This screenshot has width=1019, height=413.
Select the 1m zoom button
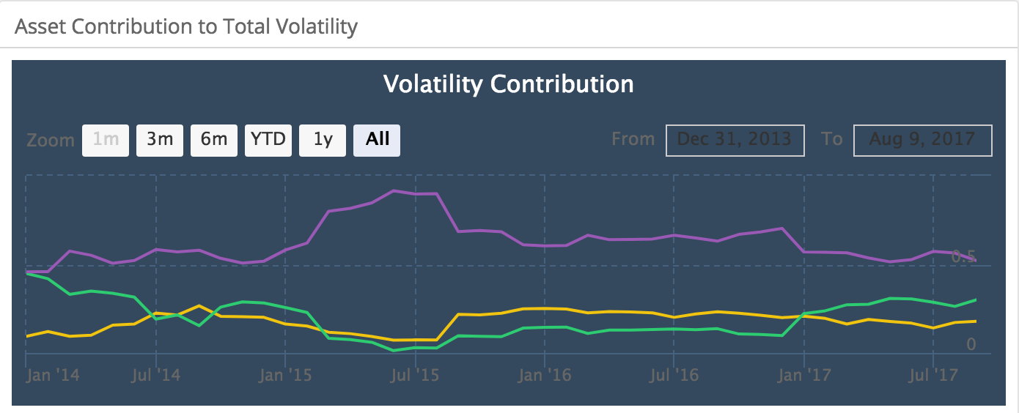coord(106,141)
